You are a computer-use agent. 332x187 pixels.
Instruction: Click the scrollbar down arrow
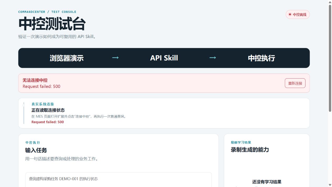coord(330,185)
